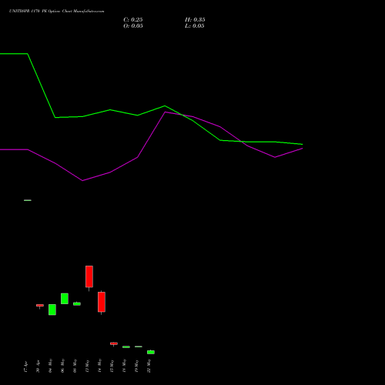Select the 18 May date label
This screenshot has width=385, height=385.
click(124, 366)
